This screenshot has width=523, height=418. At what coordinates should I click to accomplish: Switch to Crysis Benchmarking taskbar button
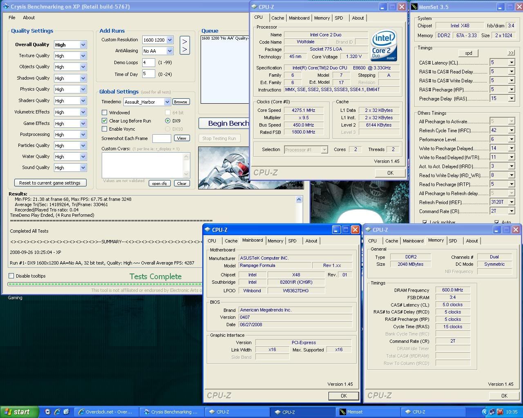tap(172, 412)
